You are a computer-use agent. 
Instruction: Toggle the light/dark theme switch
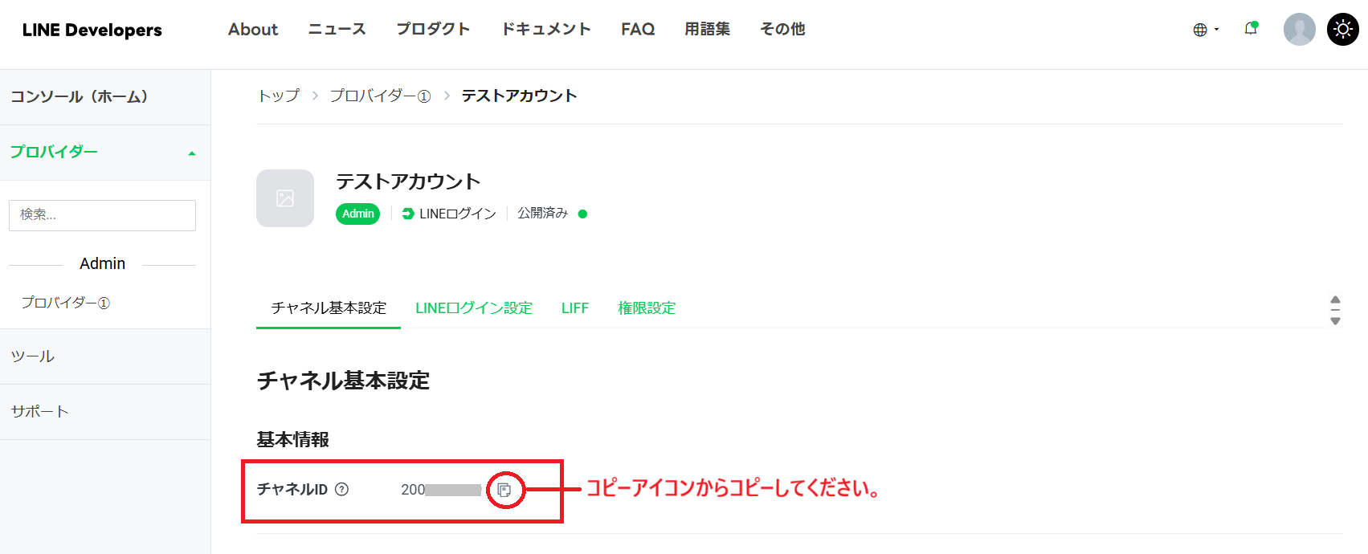tap(1342, 30)
